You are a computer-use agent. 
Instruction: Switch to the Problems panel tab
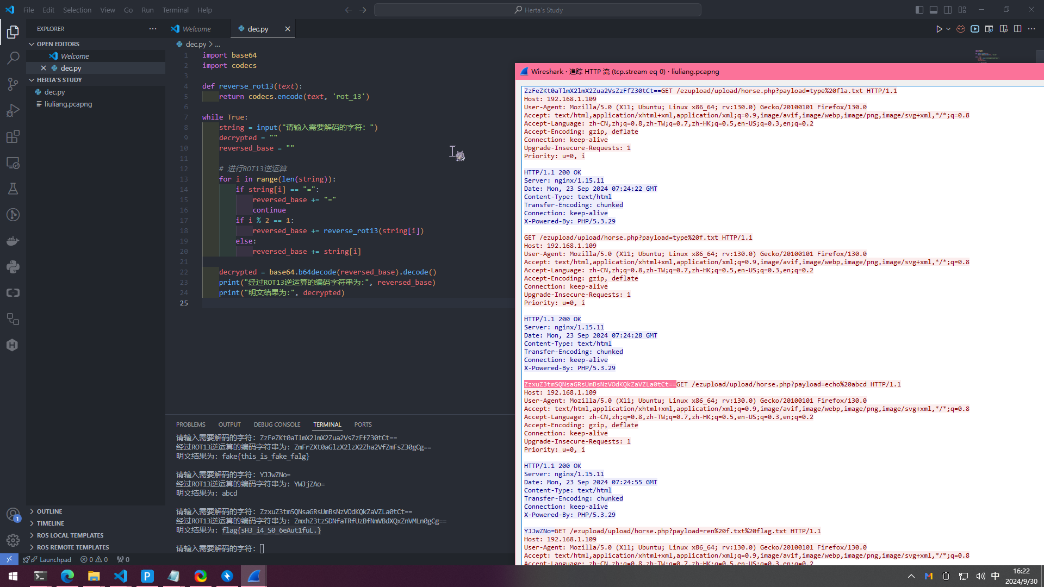point(190,424)
